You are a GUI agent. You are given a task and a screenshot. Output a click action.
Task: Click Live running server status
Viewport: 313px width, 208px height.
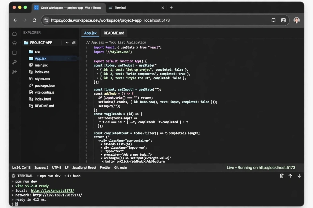point(261,167)
